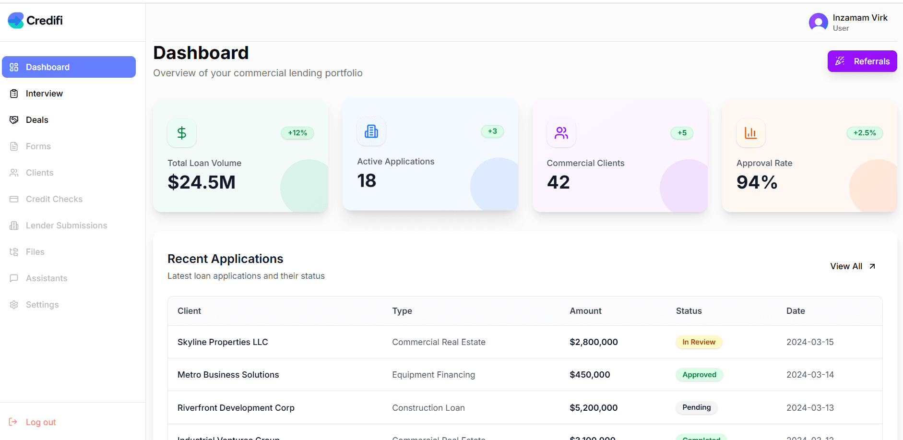Image resolution: width=903 pixels, height=440 pixels.
Task: Click the Credifi logo icon
Action: (16, 20)
